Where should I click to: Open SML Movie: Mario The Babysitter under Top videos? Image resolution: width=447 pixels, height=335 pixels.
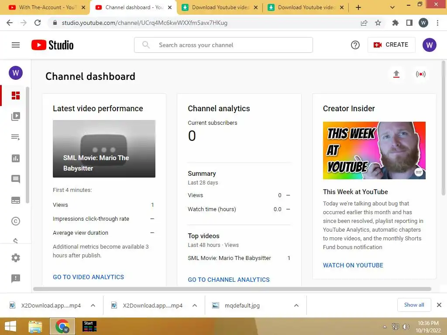[229, 258]
